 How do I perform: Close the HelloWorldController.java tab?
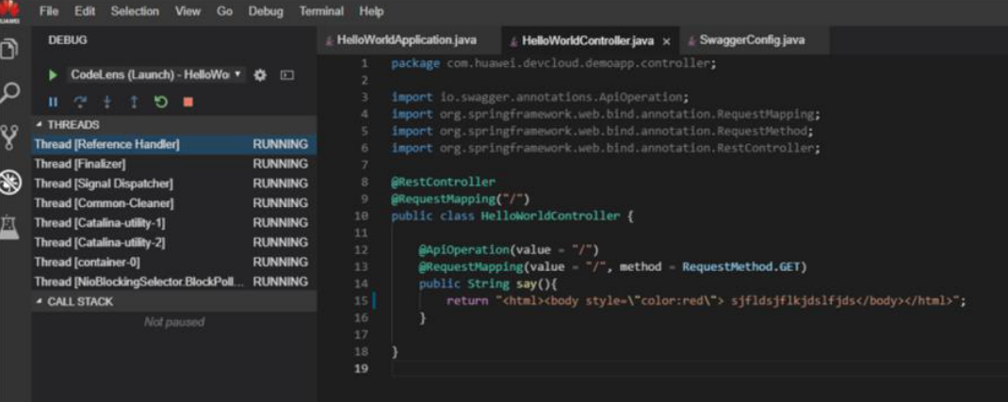pyautogui.click(x=667, y=41)
